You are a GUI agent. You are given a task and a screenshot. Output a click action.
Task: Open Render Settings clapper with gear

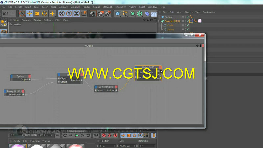pos(108,13)
